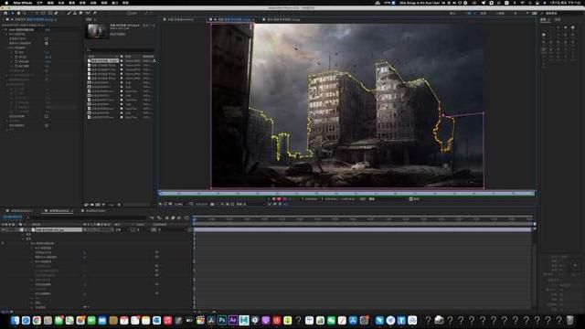Image resolution: width=585 pixels, height=329 pixels.
Task: Click the purple layer duration bar in timeline
Action: point(362,229)
